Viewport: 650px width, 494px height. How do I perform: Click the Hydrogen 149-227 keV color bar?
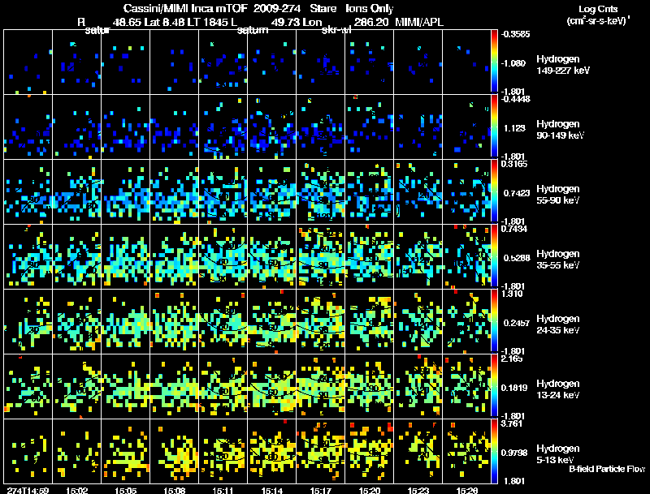(494, 62)
